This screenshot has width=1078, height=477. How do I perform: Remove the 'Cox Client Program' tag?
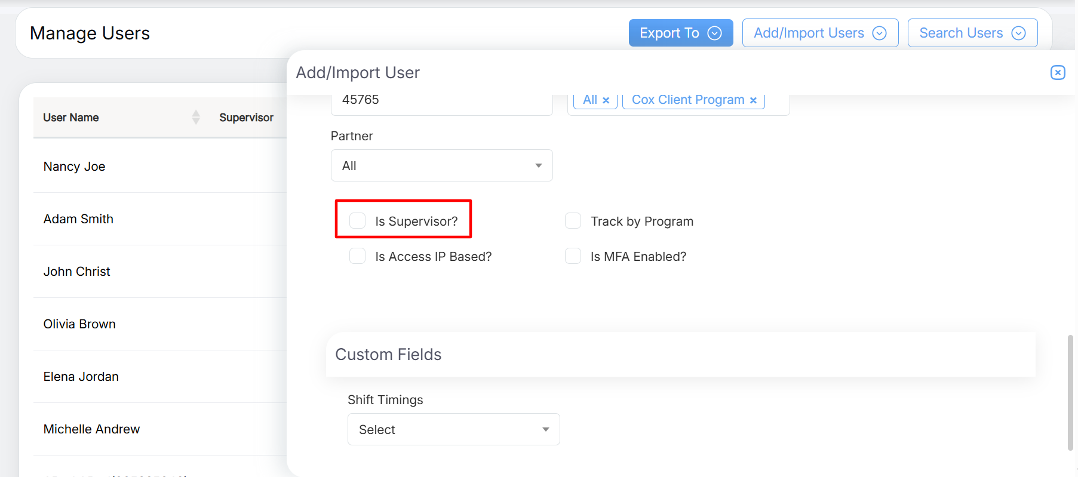click(753, 100)
